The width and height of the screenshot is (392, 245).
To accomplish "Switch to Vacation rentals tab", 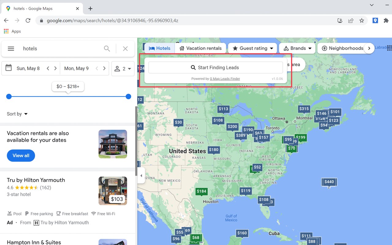I will tap(201, 48).
